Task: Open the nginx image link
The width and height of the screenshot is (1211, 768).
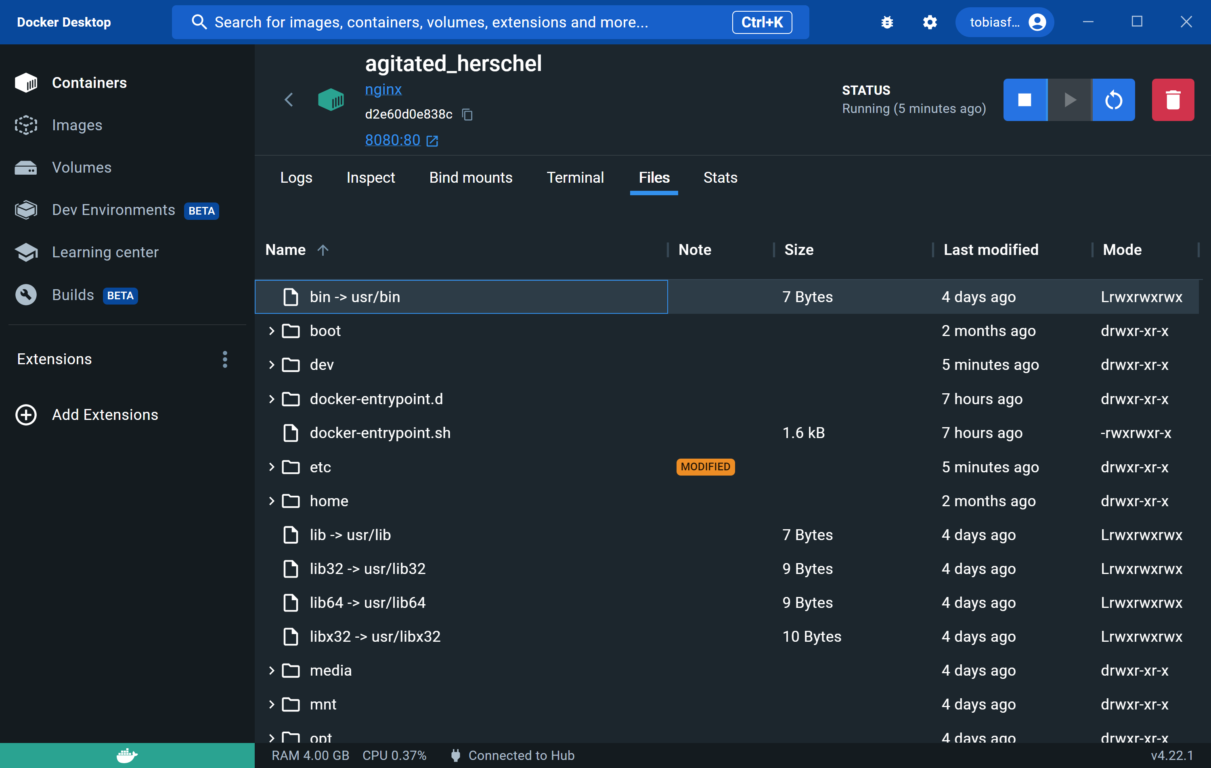Action: click(384, 90)
